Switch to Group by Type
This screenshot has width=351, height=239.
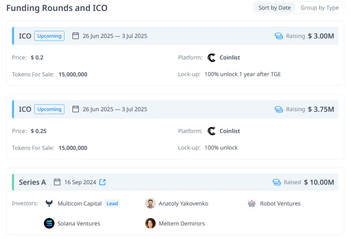tap(320, 8)
